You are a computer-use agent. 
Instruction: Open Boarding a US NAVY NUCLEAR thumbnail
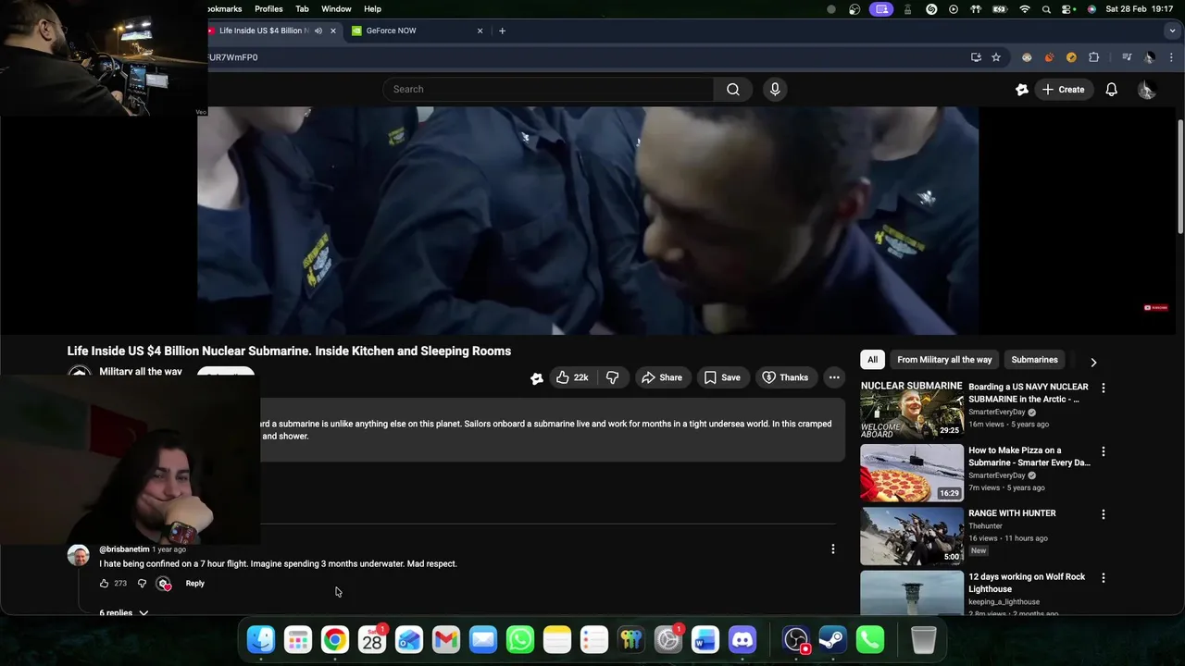(912, 409)
